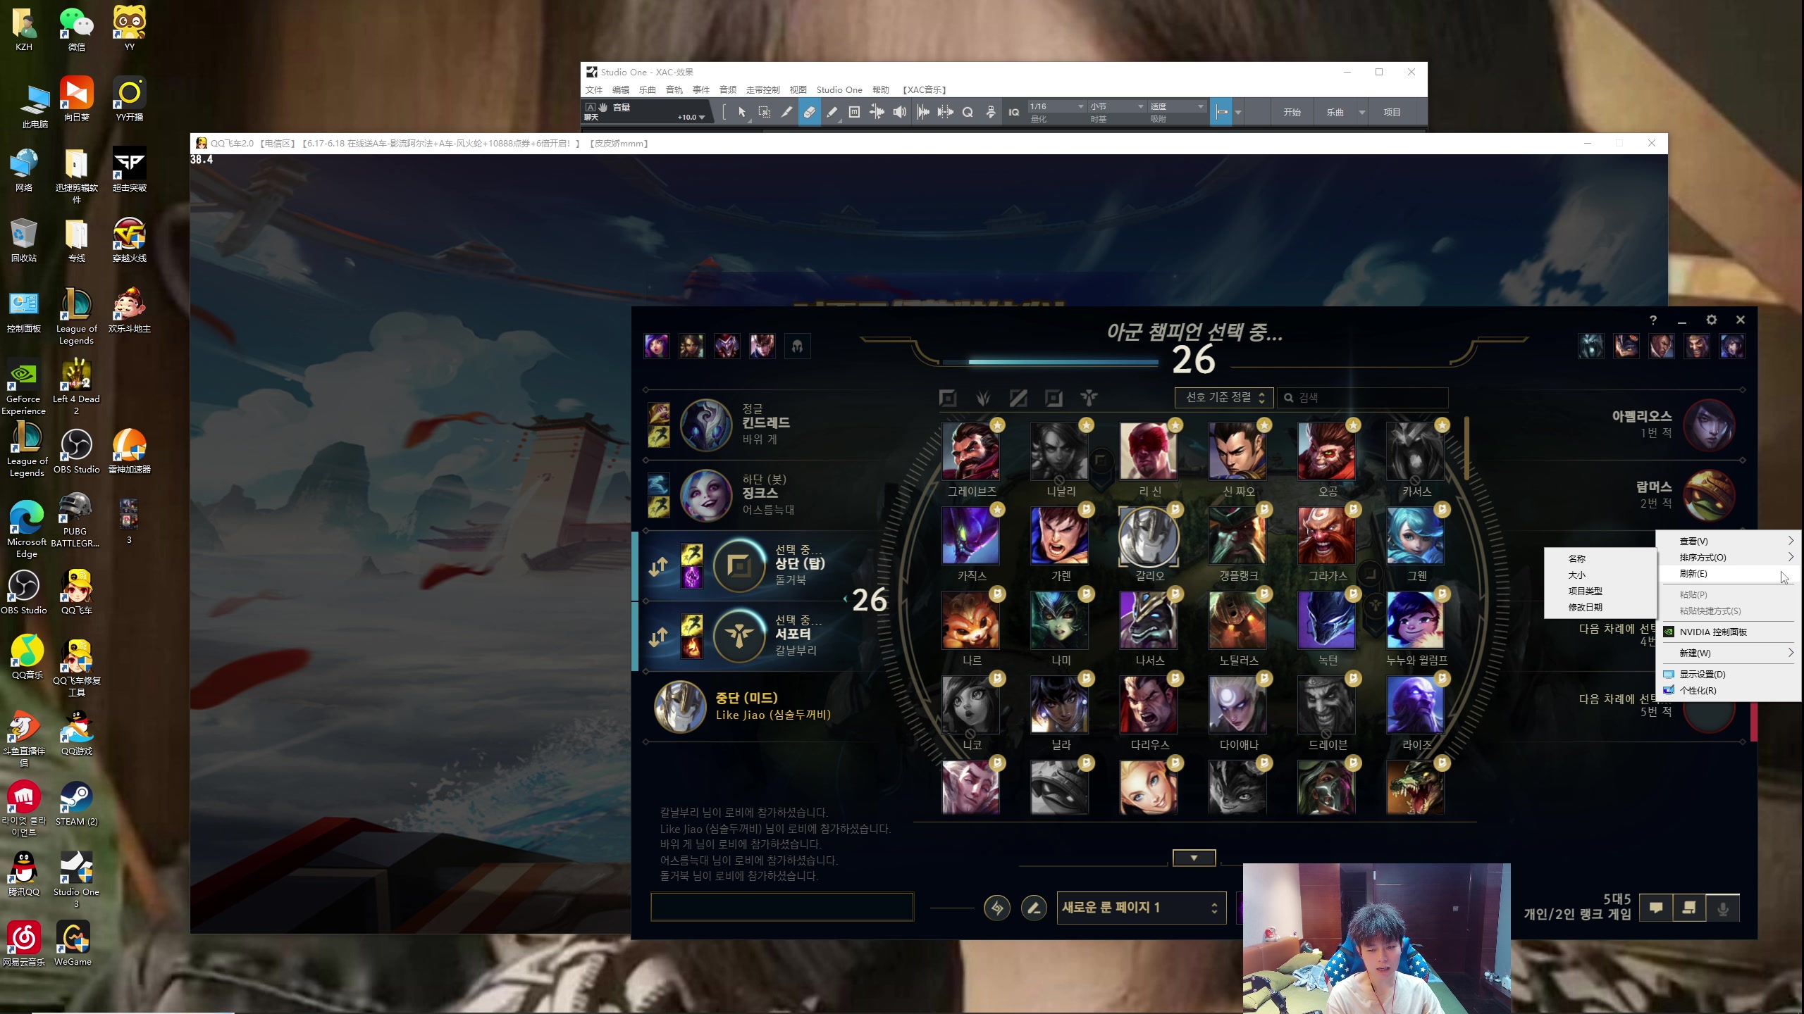Open the OBS Studio desktop shortcut beside 雷神加速器
This screenshot has height=1014, width=1804.
coord(76,451)
